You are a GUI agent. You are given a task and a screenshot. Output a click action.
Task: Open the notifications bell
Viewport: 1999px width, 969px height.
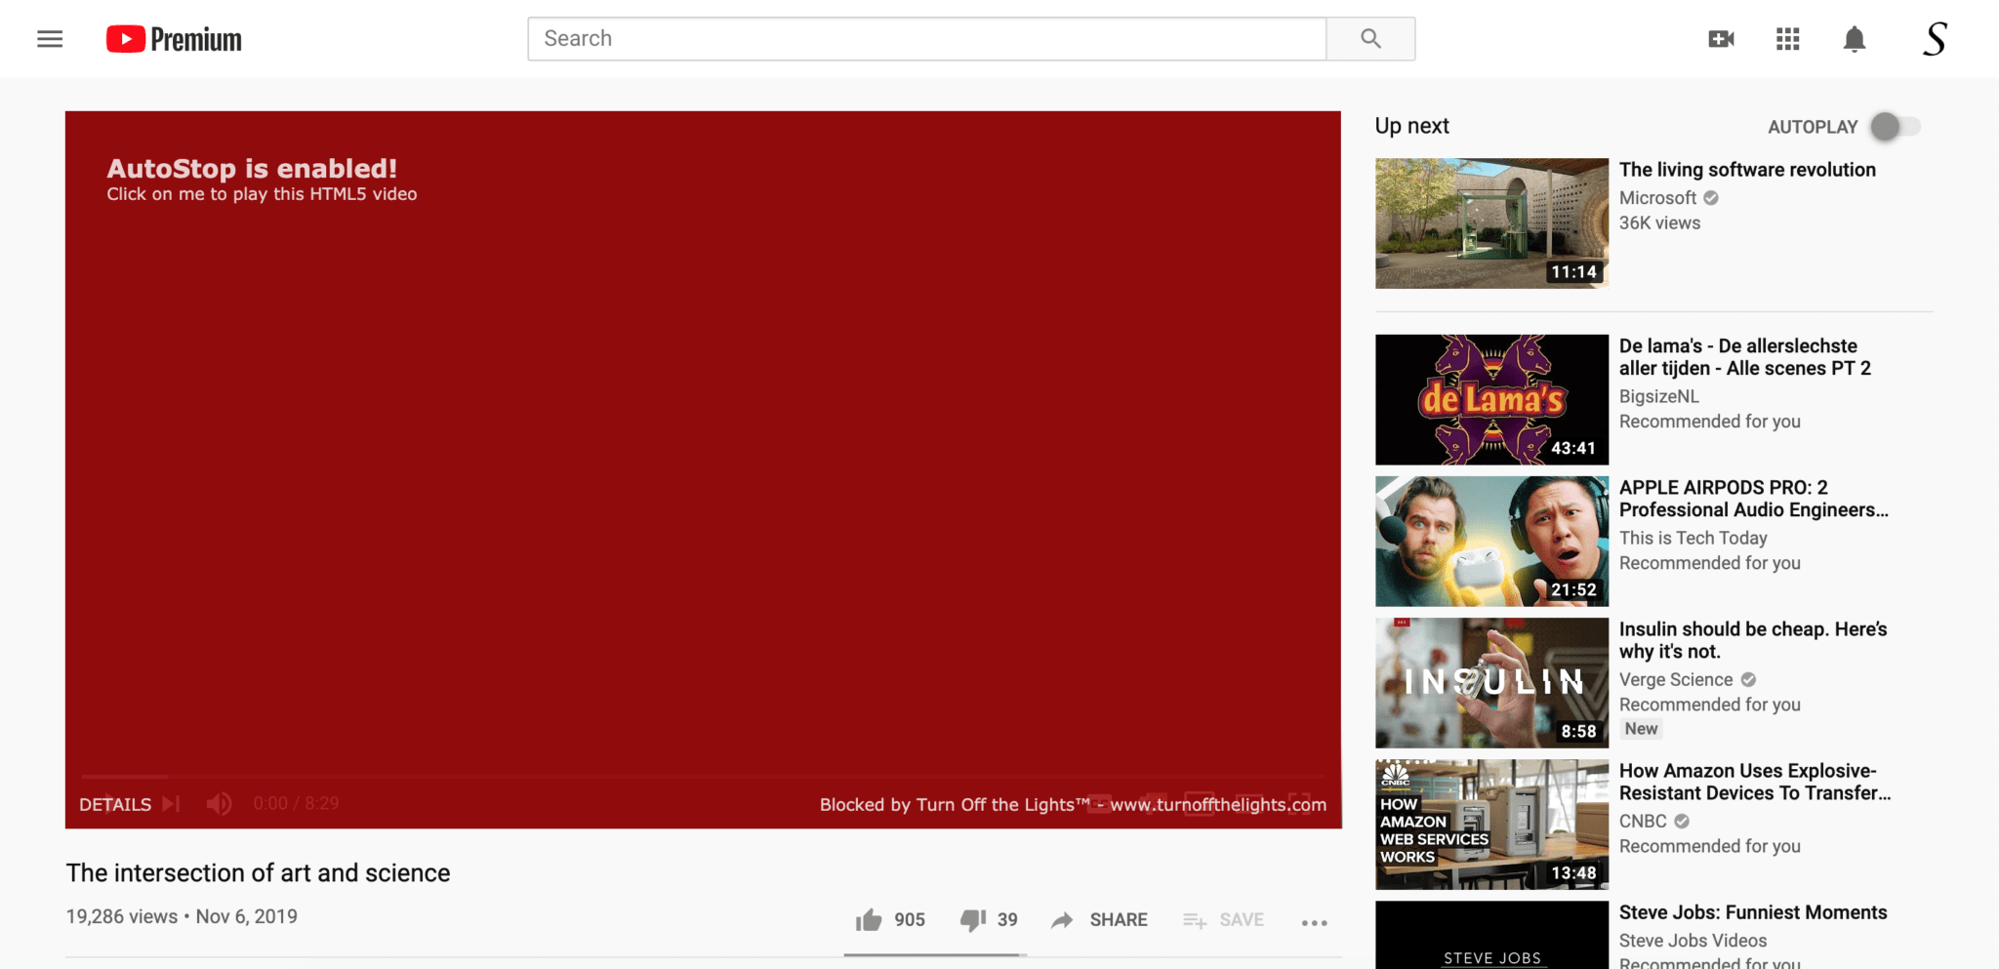point(1854,39)
